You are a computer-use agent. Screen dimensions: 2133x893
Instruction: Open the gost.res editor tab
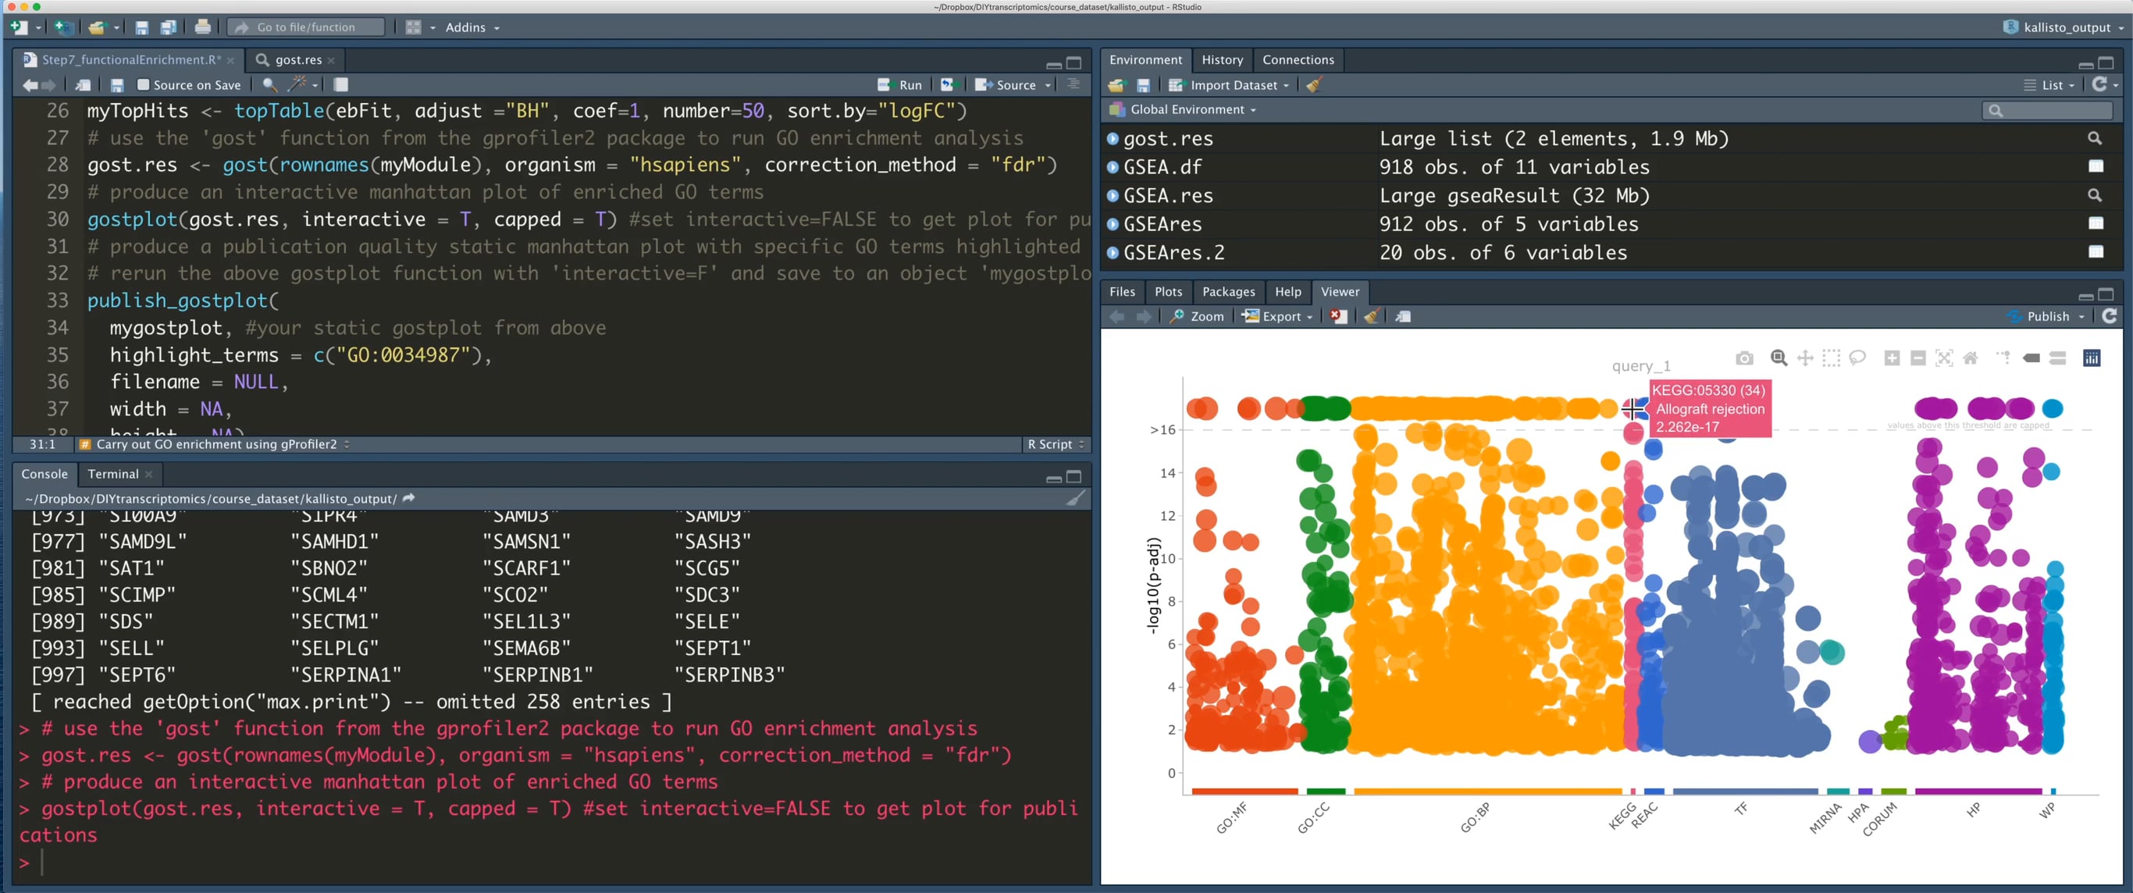[298, 59]
